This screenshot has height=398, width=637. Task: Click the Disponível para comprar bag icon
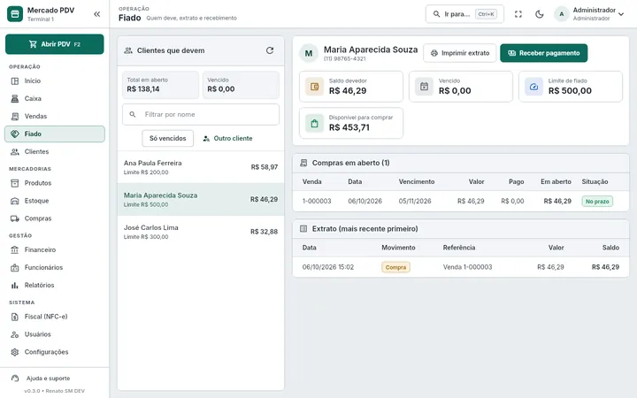[314, 123]
